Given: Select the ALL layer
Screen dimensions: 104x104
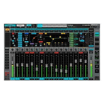Looking at the screenshot, I should [97, 71].
